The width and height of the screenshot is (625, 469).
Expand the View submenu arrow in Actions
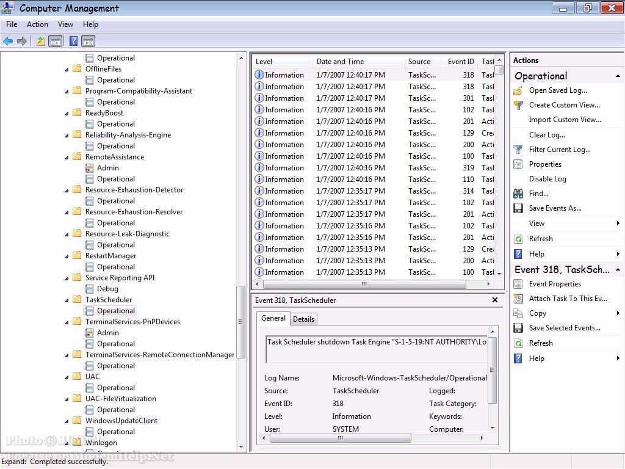(618, 224)
